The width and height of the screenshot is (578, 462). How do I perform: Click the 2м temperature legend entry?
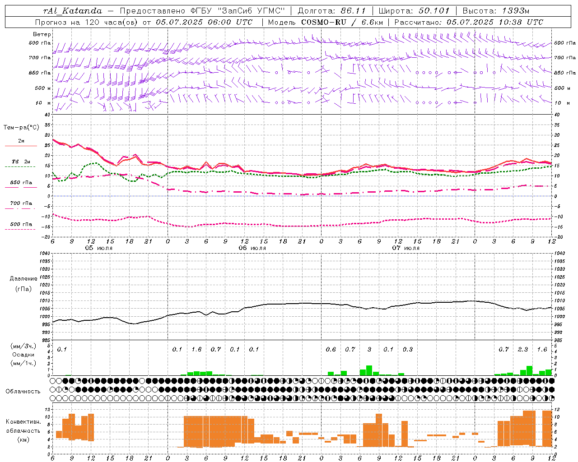[21, 141]
